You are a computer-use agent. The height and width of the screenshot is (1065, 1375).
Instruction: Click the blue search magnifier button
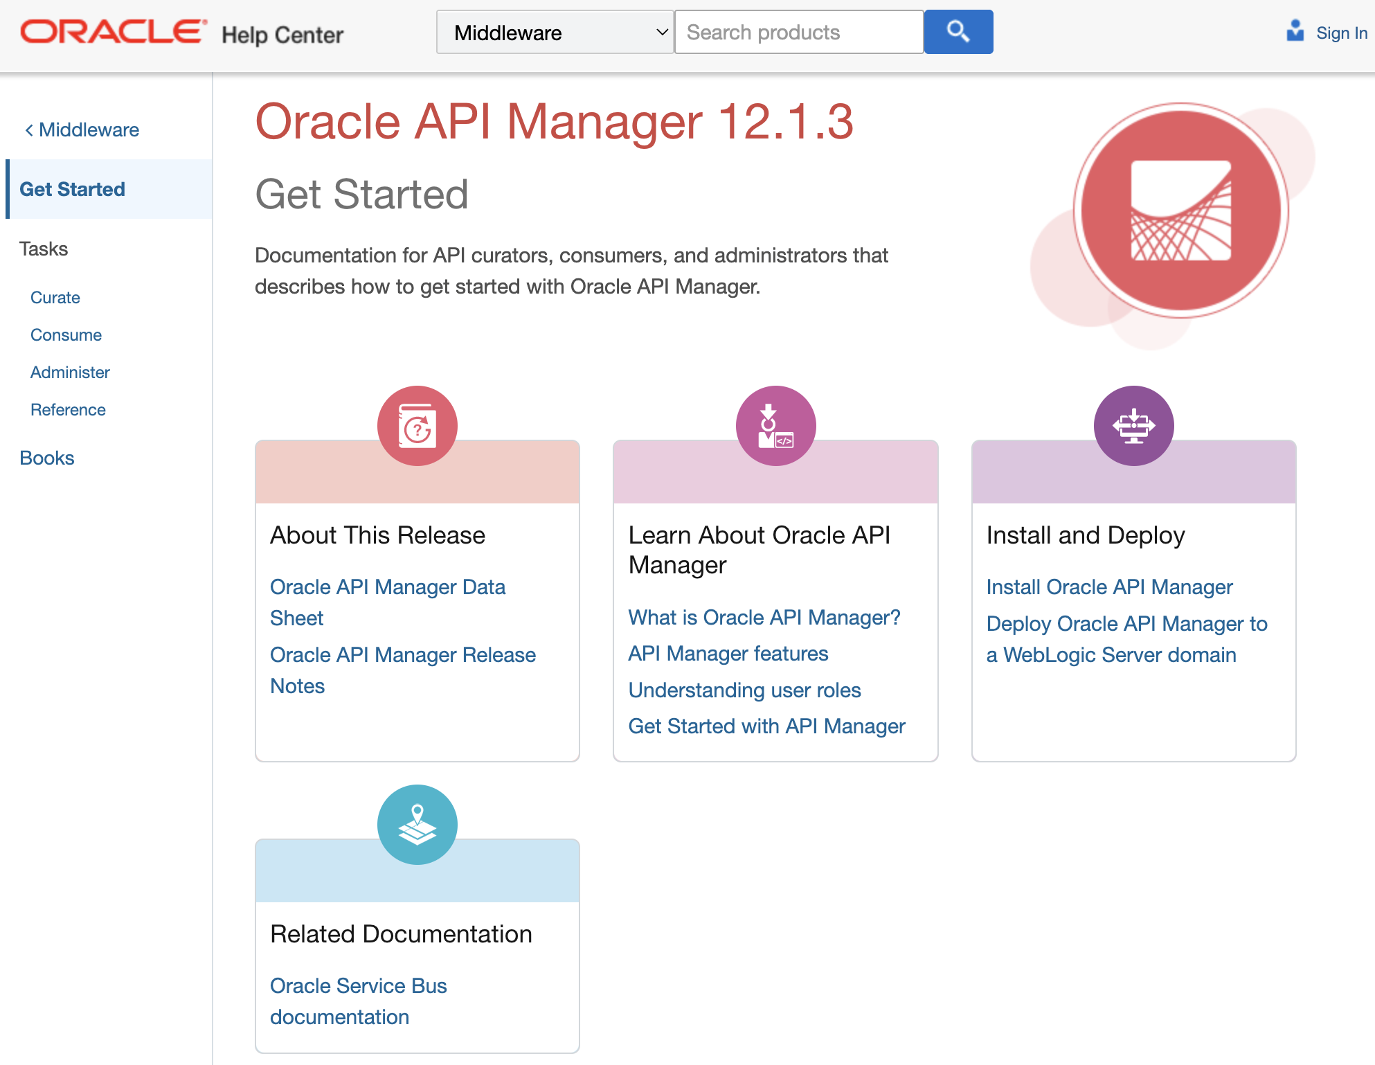click(x=958, y=32)
